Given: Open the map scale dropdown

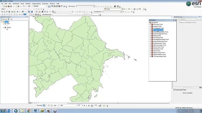Looking at the screenshot, I should point(47,6).
